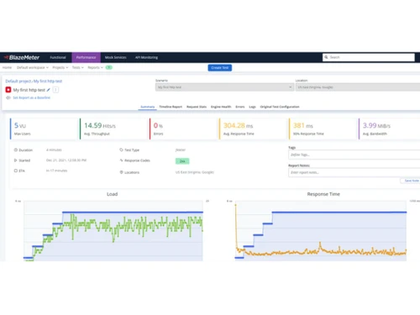420x315 pixels.
Task: Click the 5 VU Max Users card
Action: click(x=44, y=129)
